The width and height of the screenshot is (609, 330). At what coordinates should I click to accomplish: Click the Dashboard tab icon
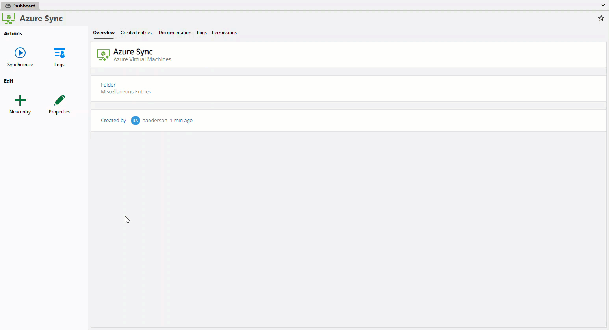[9, 6]
